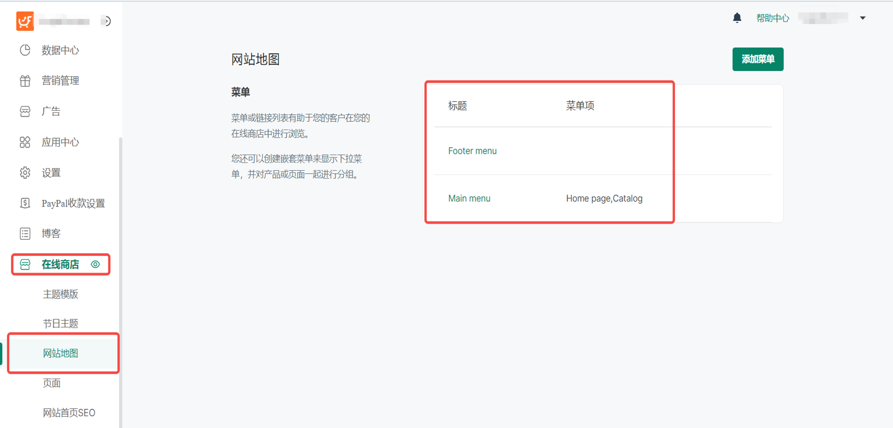
Task: Collapse sidebar with the arrow icon
Action: (106, 21)
